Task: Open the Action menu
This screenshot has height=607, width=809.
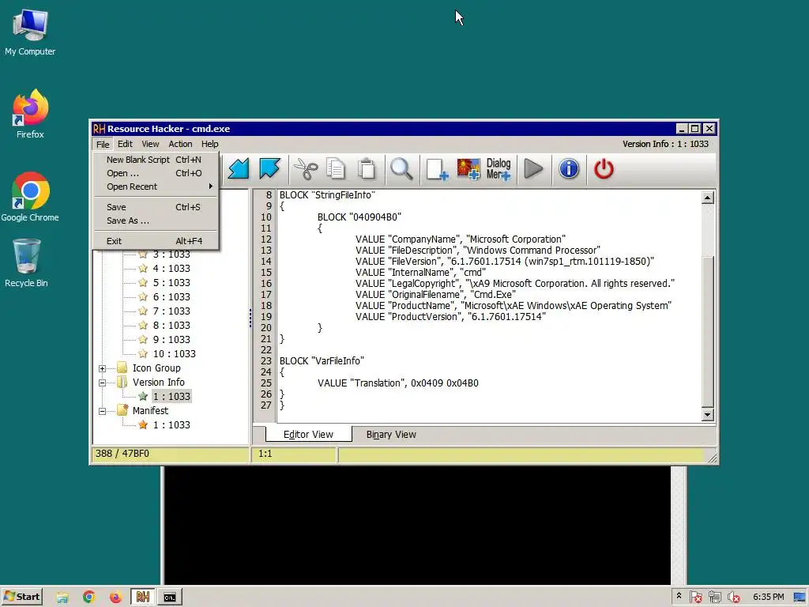Action: click(180, 144)
